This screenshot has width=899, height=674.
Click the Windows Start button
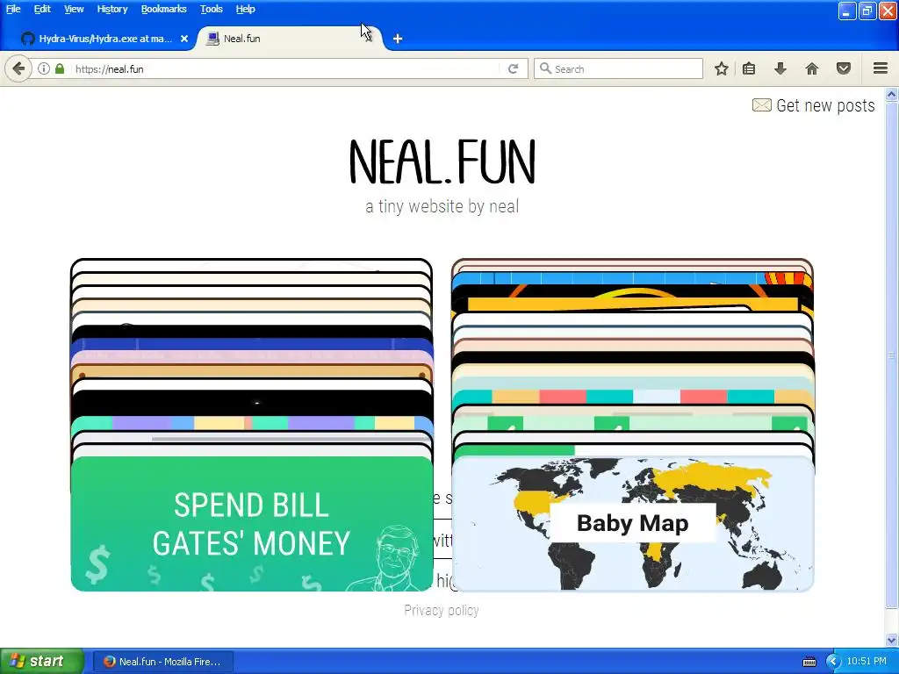[41, 662]
